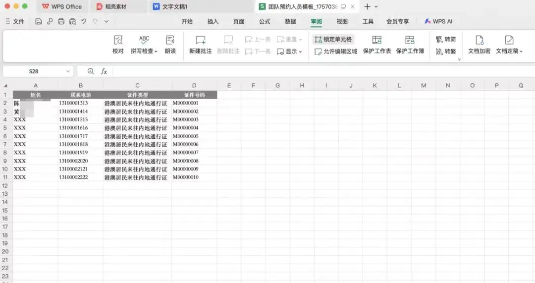Open the new tab dropdown arrow next to plus

click(x=376, y=6)
